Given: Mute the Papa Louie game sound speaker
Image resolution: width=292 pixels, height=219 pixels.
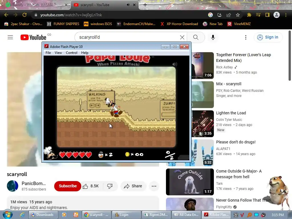Looking at the screenshot, I should (x=175, y=64).
